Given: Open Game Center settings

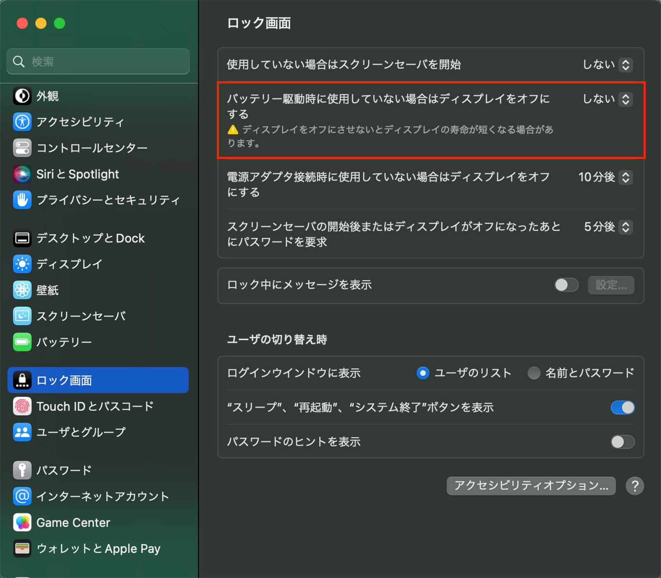Looking at the screenshot, I should 98,523.
